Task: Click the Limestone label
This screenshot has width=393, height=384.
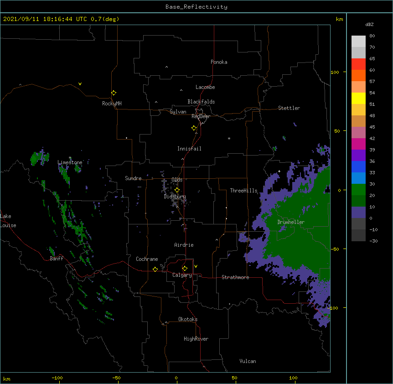Action: click(x=70, y=162)
